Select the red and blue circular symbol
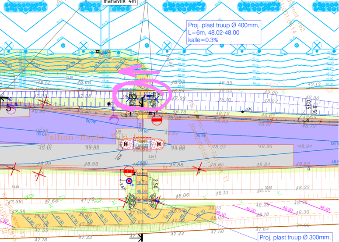 (129, 180)
